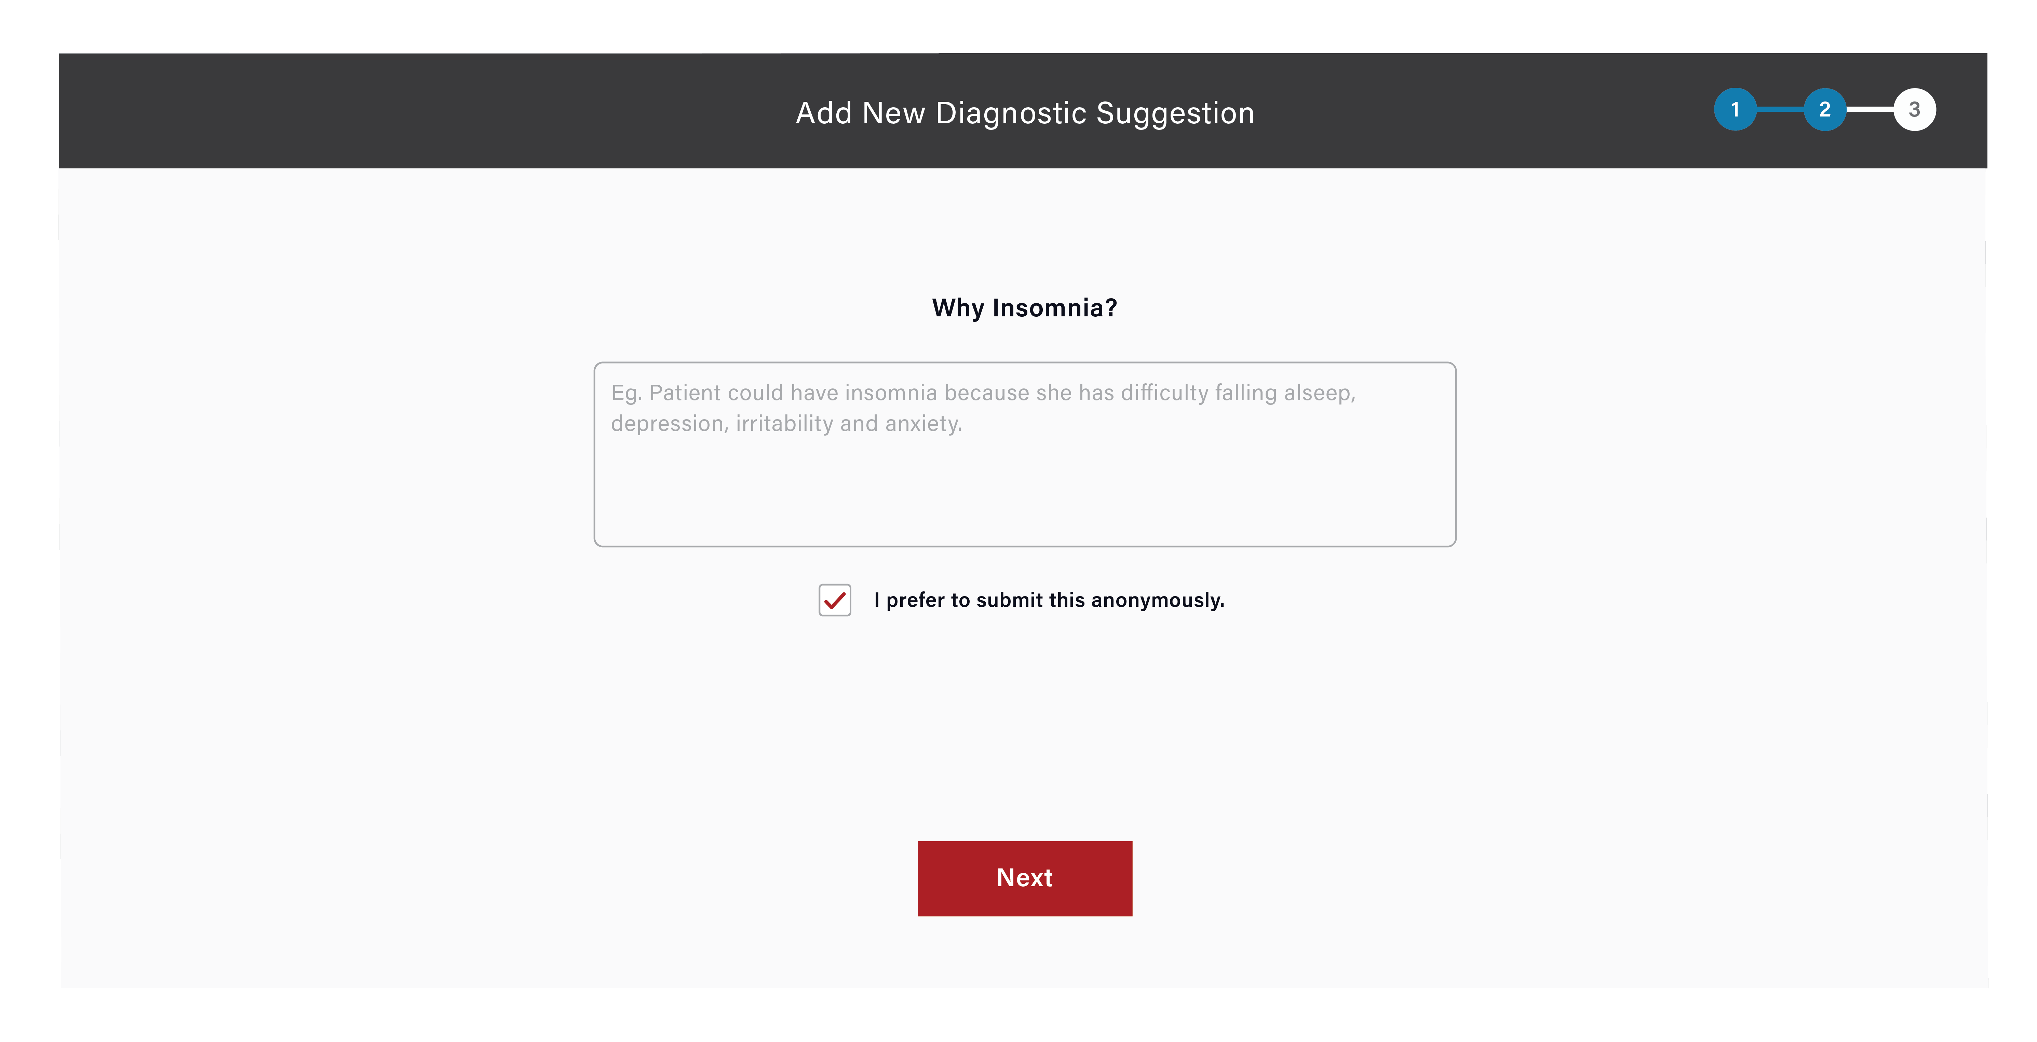This screenshot has width=2037, height=1042.
Task: Click the red checkmark in the checkbox
Action: [834, 601]
